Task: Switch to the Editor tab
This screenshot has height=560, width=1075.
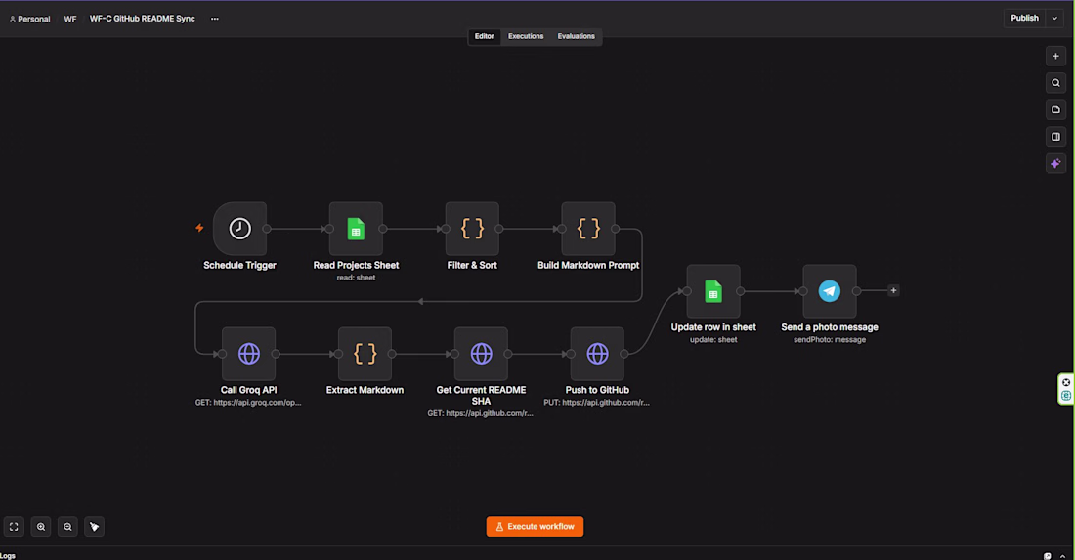Action: (x=484, y=36)
